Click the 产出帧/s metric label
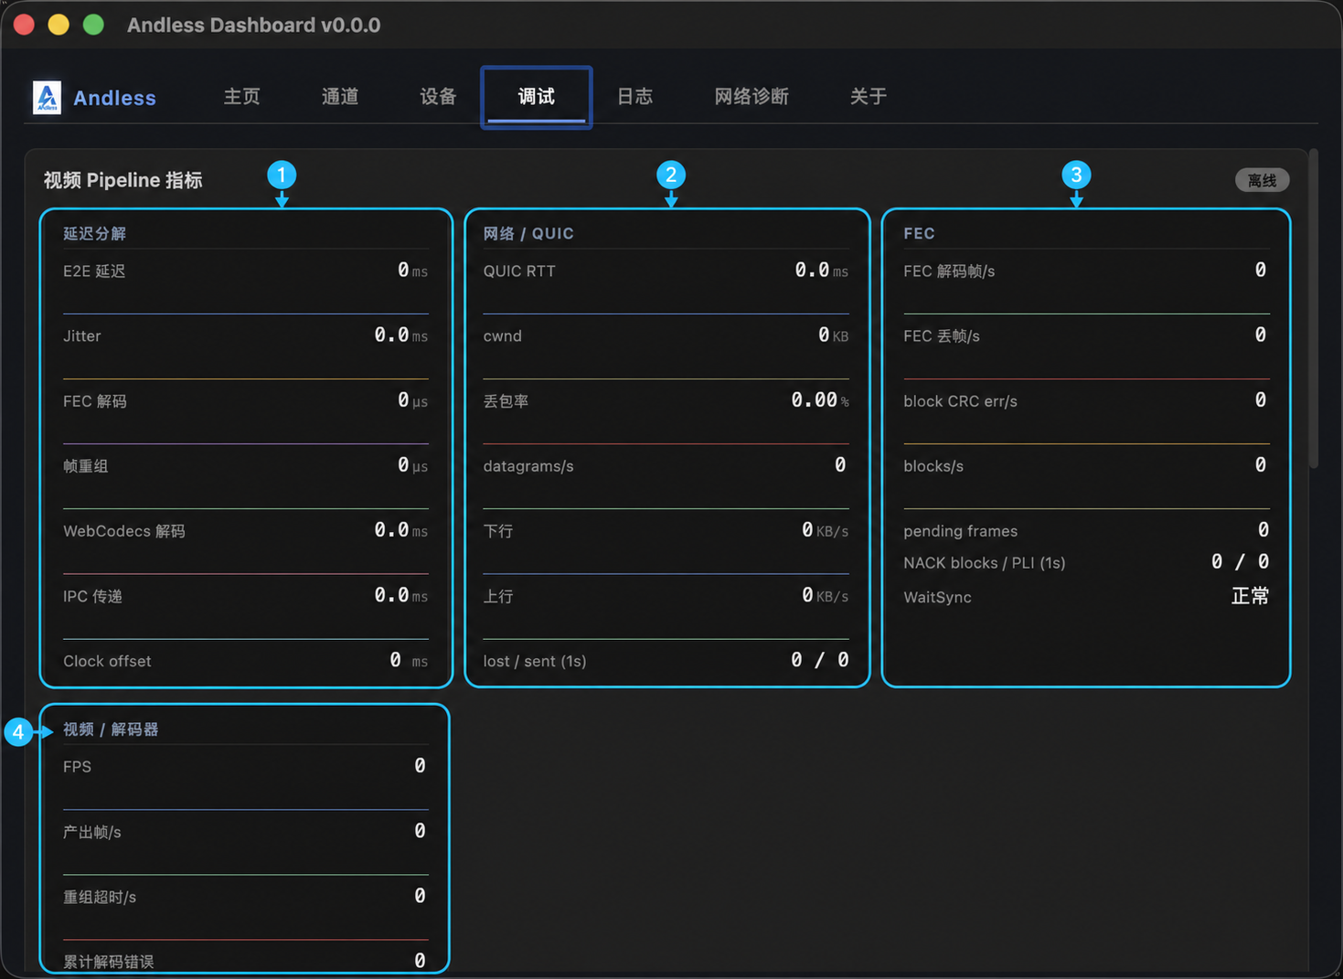The height and width of the screenshot is (979, 1343). [x=92, y=832]
